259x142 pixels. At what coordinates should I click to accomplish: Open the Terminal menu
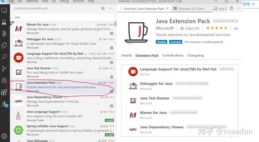point(78,1)
